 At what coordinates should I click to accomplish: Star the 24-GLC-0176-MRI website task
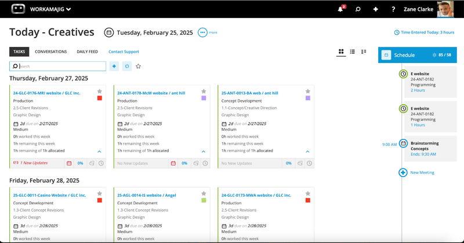point(100,91)
